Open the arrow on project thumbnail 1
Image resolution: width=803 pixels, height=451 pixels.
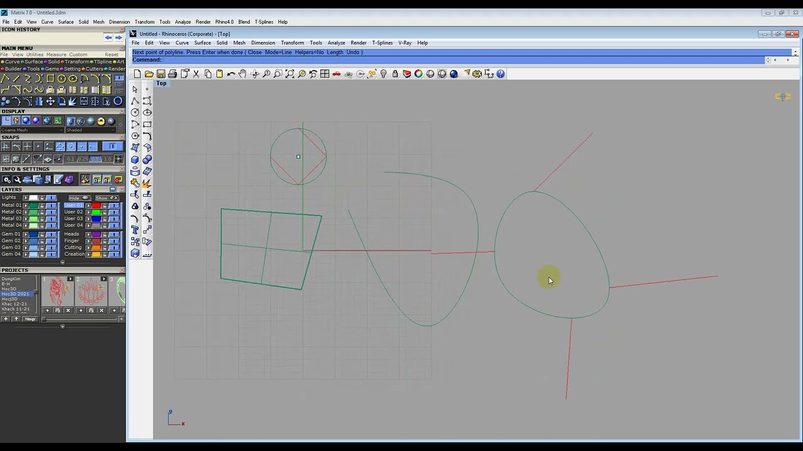70,279
